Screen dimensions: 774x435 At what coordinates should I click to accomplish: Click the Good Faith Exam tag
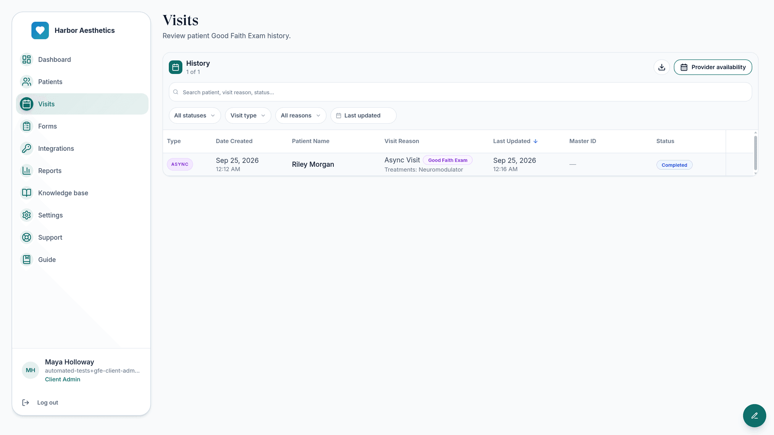[x=447, y=160]
